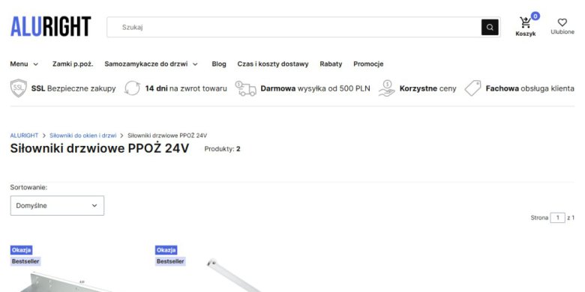Click the ALURIGHT logo
The width and height of the screenshot is (585, 292).
click(51, 26)
